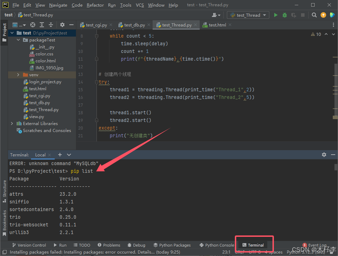This screenshot has width=338, height=256.
Task: Collapse all in Project tree
Action: [51, 25]
